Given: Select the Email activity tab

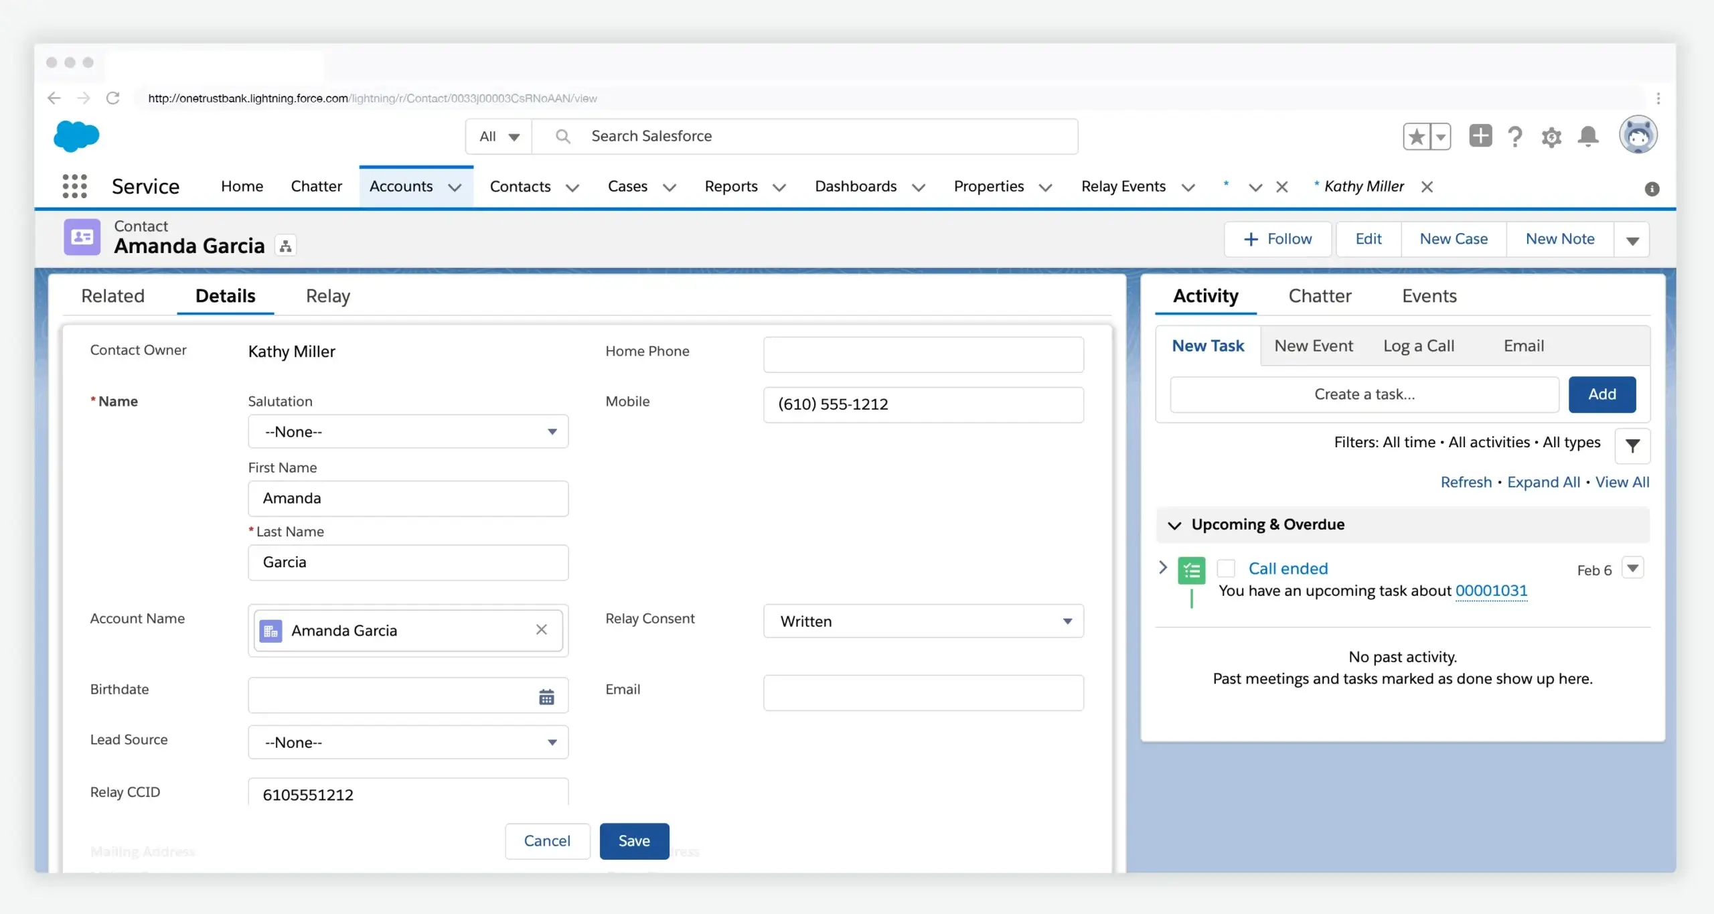Looking at the screenshot, I should point(1524,346).
